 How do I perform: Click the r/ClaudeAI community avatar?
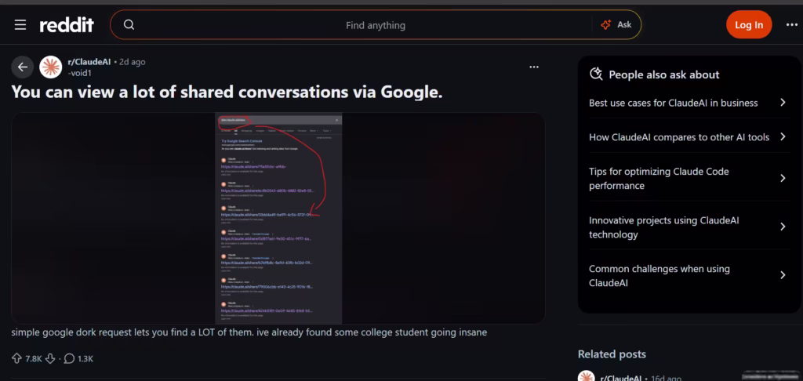[51, 67]
